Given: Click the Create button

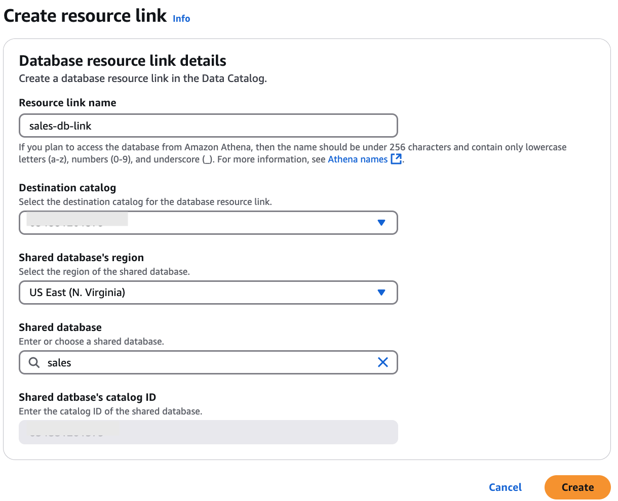Looking at the screenshot, I should click(577, 487).
